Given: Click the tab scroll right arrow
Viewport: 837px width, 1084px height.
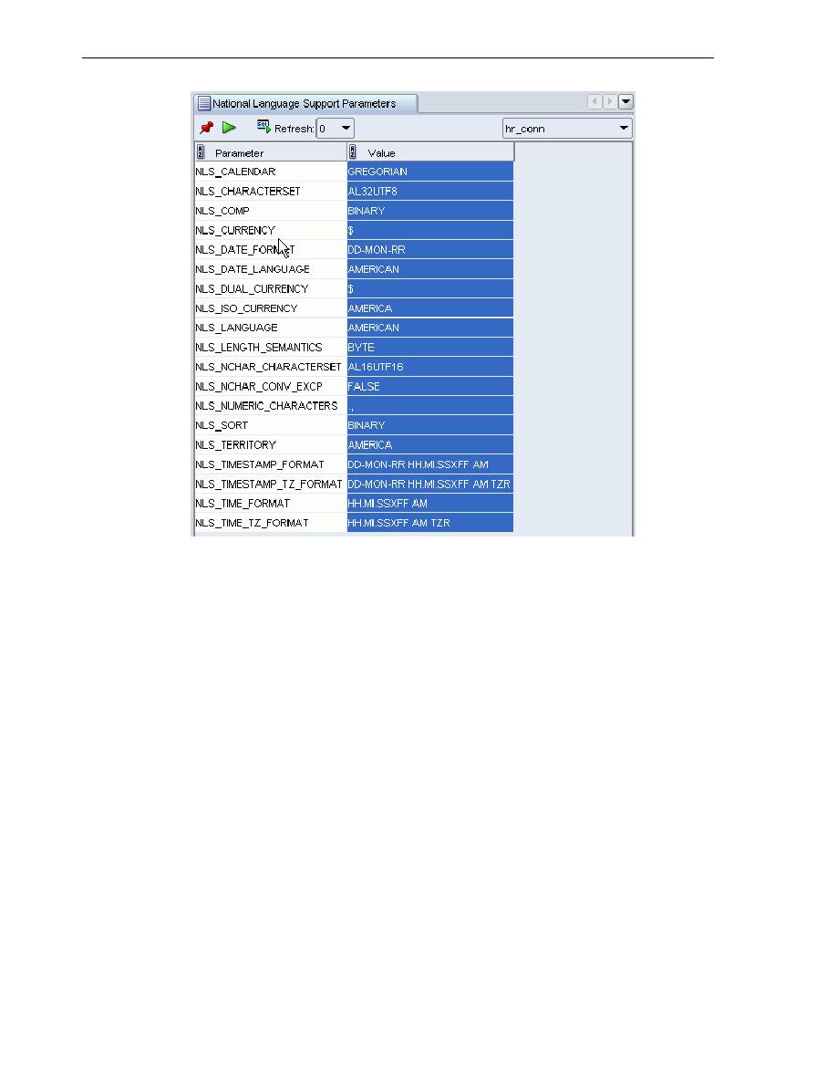Looking at the screenshot, I should 610,101.
